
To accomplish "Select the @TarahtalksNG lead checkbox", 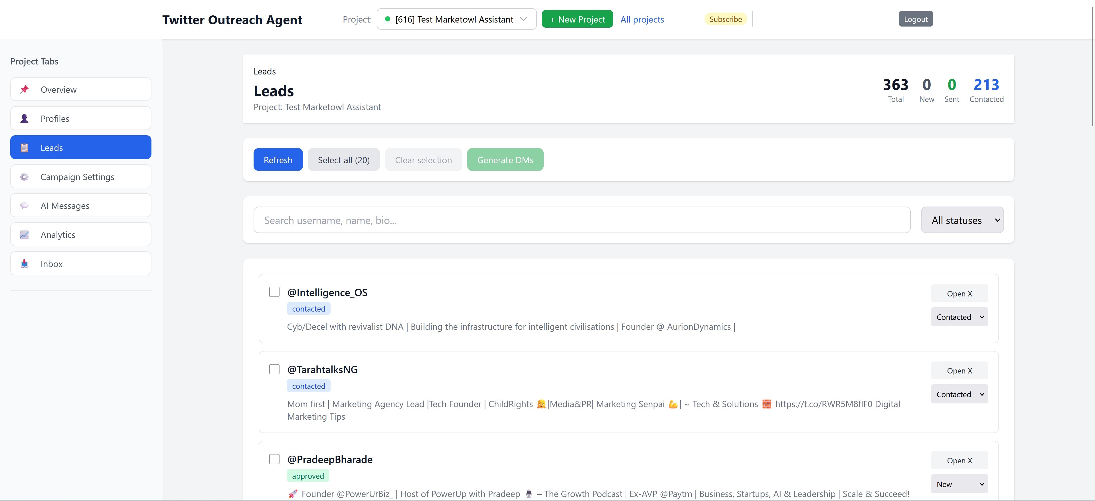I will pos(274,369).
